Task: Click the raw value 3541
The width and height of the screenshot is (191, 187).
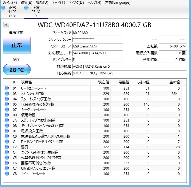Action: [176, 93]
